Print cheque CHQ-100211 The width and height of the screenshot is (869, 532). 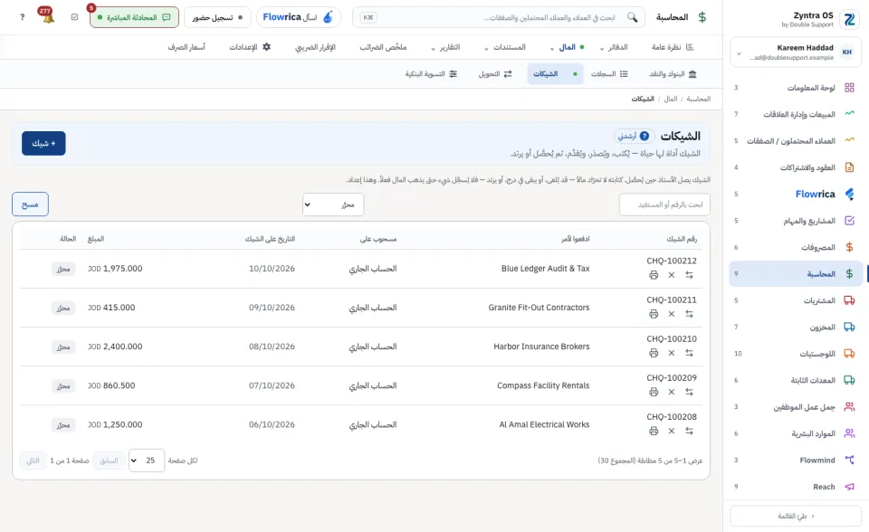point(654,314)
